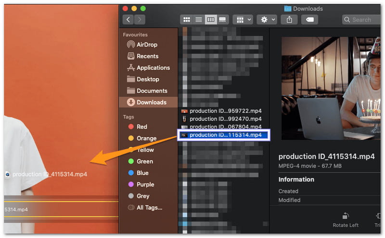Open the group-by arrangement dropdown
385x238 pixels.
tap(243, 20)
